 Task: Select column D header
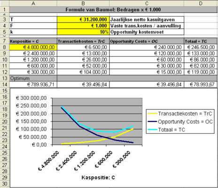pos(201,3)
